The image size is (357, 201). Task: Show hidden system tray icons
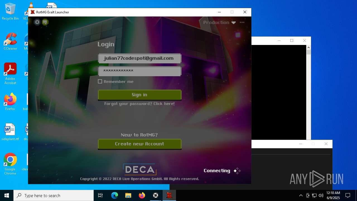(x=301, y=195)
